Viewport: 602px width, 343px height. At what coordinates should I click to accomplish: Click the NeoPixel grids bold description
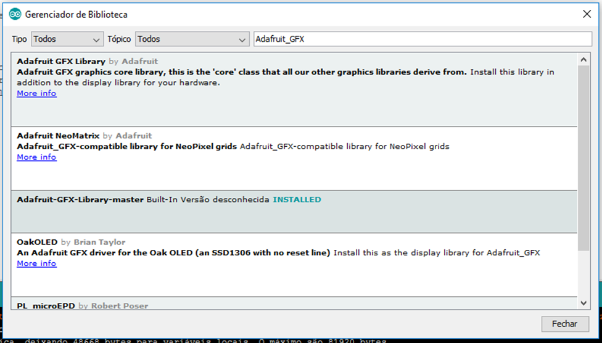(x=126, y=147)
